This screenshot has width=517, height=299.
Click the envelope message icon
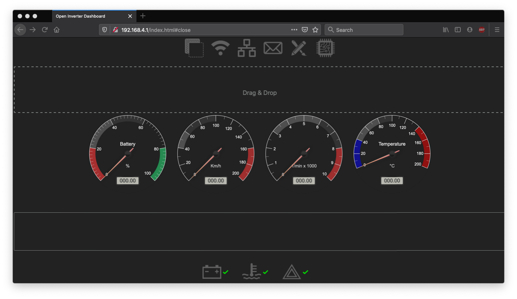(x=273, y=48)
